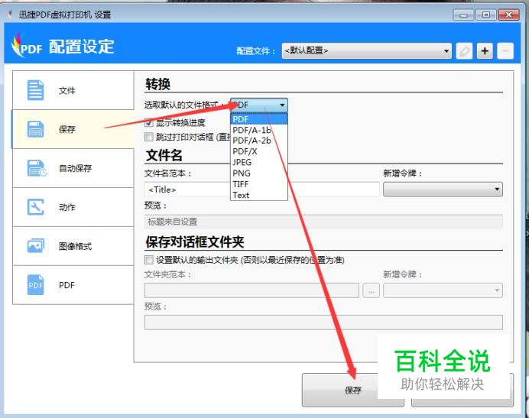Click the 文件名范本 <Title> input field

click(261, 190)
